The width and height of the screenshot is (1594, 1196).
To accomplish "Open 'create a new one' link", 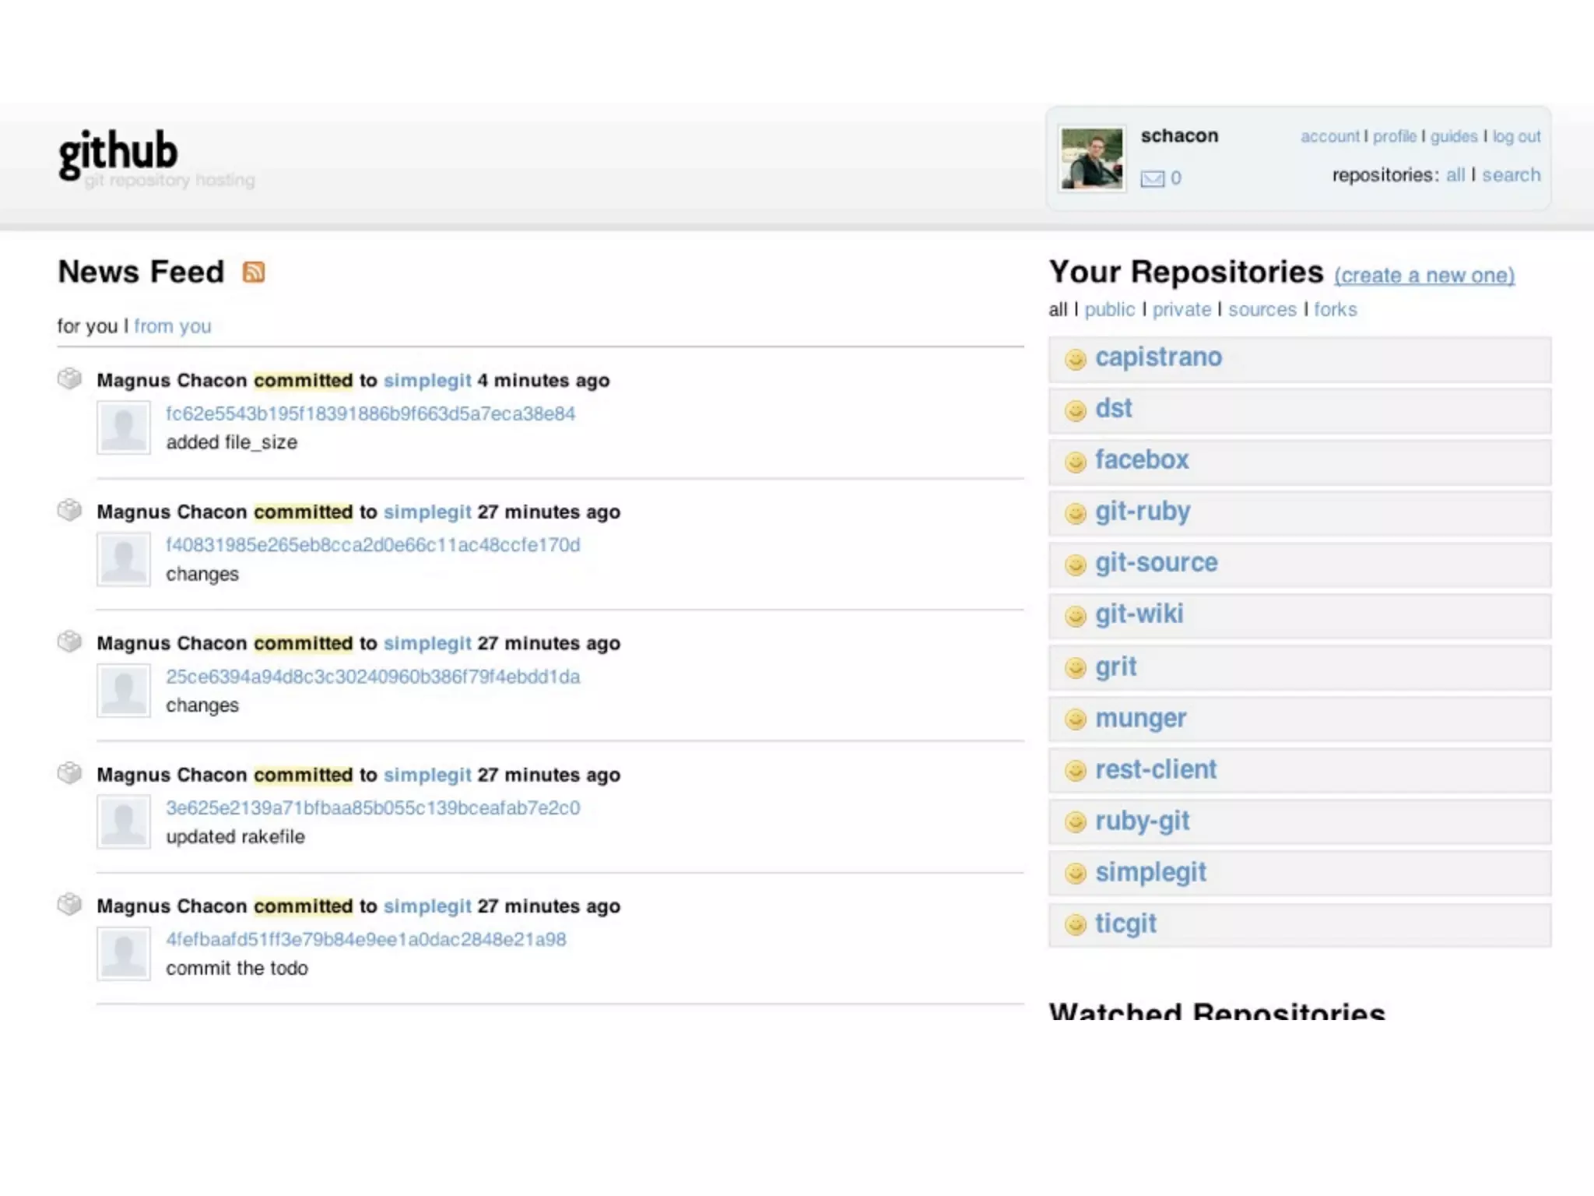I will point(1424,276).
